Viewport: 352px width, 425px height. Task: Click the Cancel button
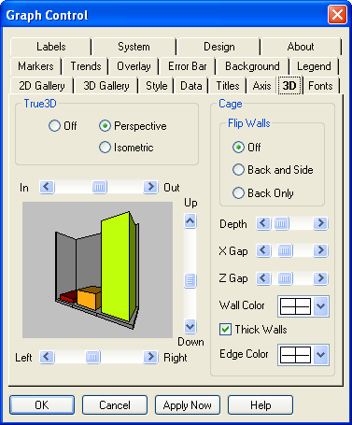coord(115,405)
